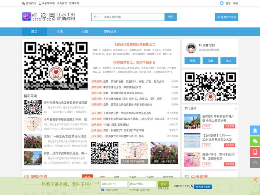Open the 手机客户端 mobile client link

click(47, 3)
